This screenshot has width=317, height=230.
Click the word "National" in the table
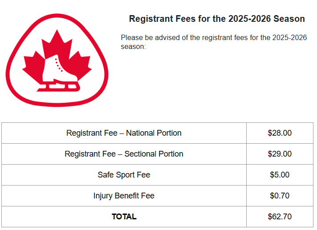pos(140,133)
